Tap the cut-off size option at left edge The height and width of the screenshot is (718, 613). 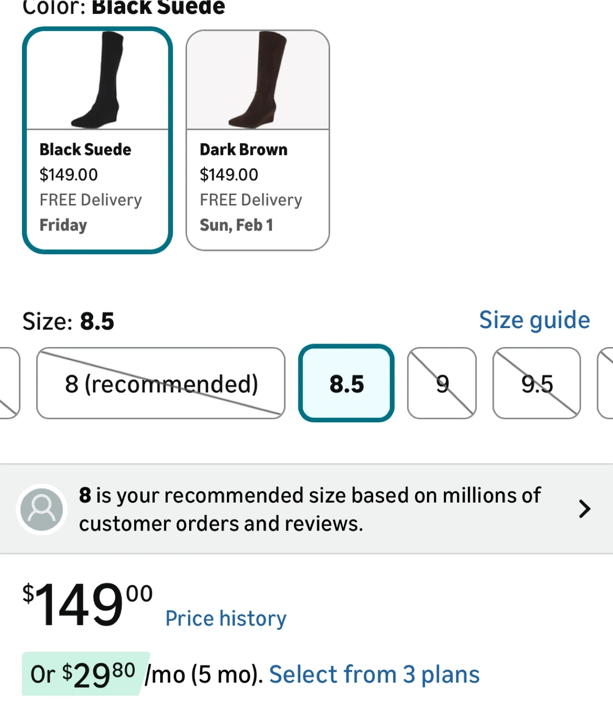8,383
